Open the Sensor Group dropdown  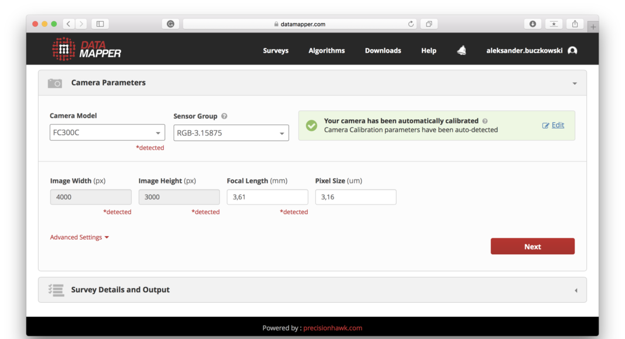pyautogui.click(x=231, y=133)
